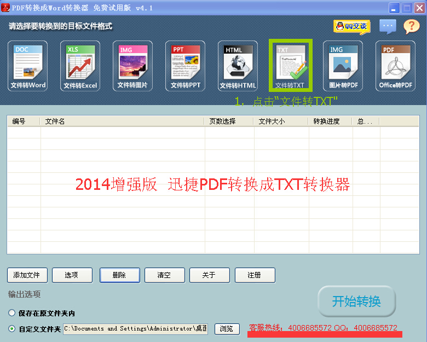The width and height of the screenshot is (427, 342).
Task: Click the 页数选择 column header
Action: point(229,121)
